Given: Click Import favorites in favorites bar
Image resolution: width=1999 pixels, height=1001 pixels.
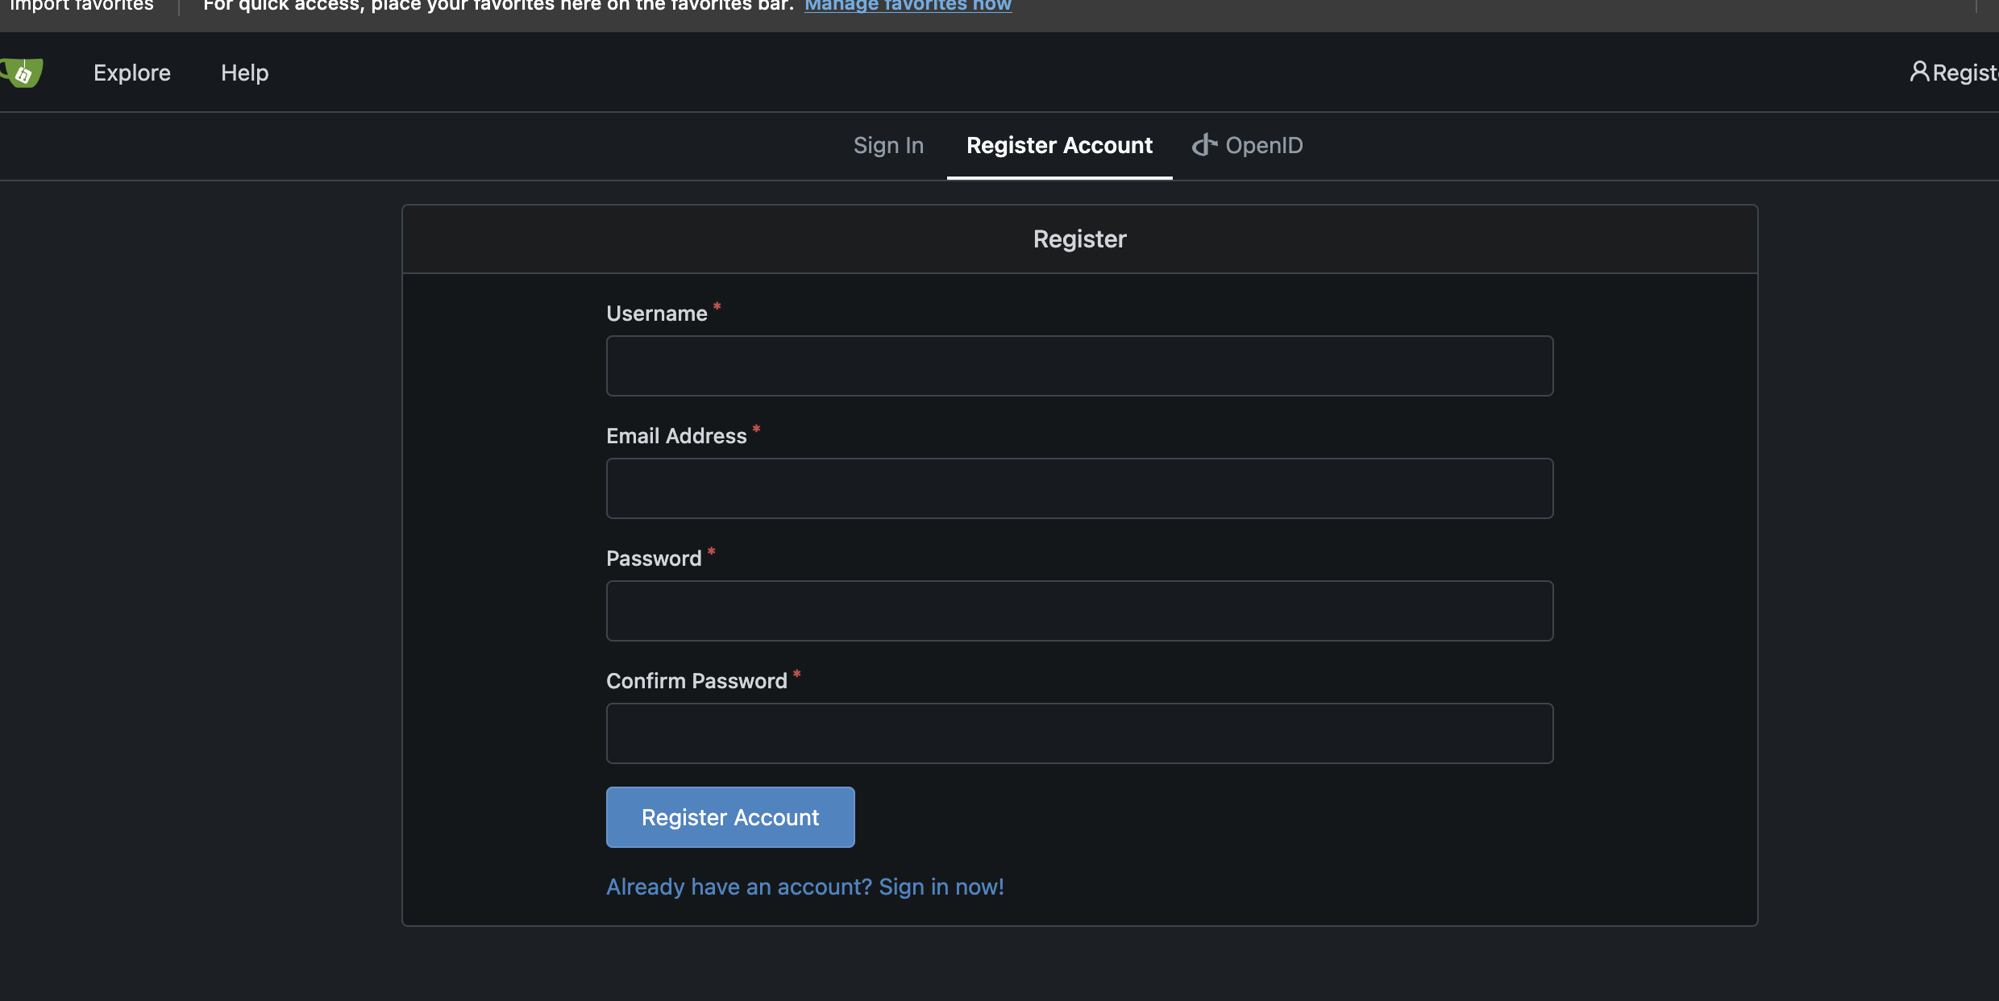Looking at the screenshot, I should coord(81,6).
